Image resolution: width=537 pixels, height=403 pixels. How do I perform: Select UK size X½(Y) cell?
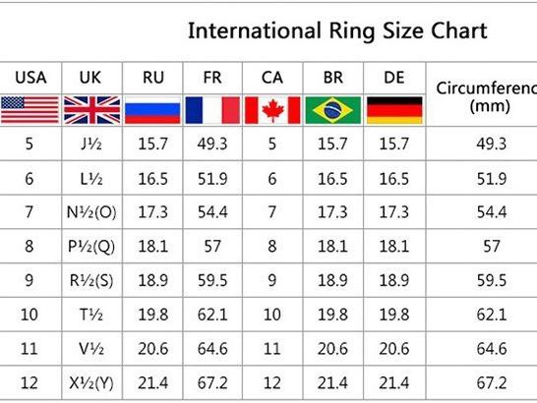click(x=91, y=382)
